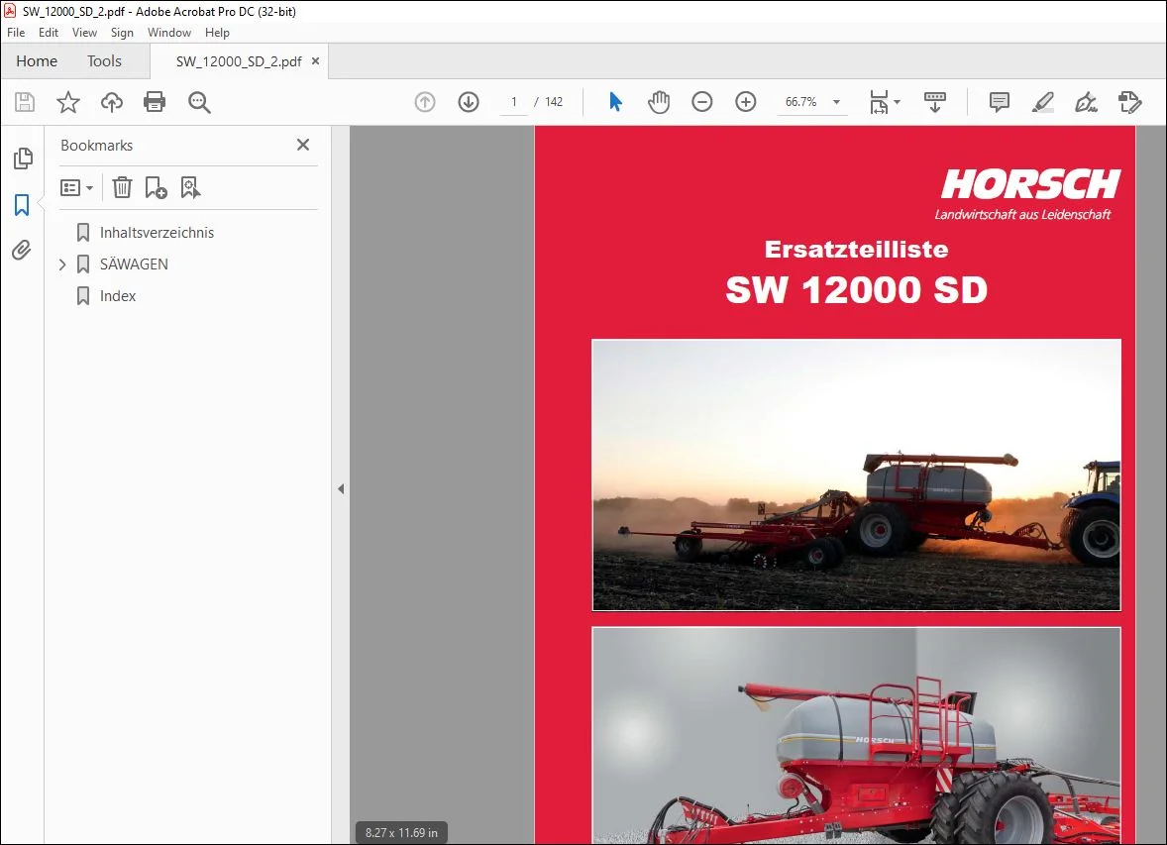This screenshot has height=845, width=1167.
Task: Open the Edit menu
Action: coord(49,33)
